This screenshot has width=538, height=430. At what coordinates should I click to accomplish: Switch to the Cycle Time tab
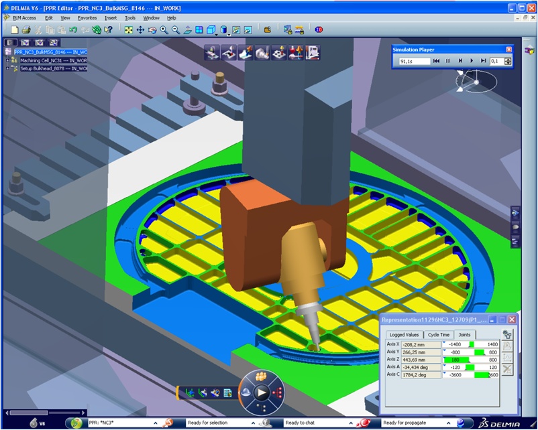click(439, 335)
